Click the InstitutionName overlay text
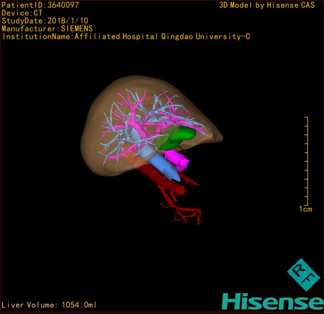324x314 pixels. point(126,37)
